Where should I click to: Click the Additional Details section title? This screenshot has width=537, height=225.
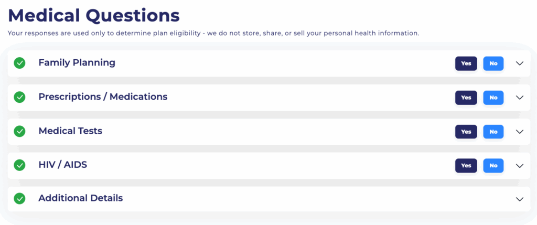[x=81, y=198]
